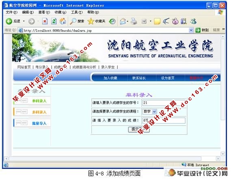Screen dimensions: 231x179
Task: Click the 提交 submit button
Action: click(x=139, y=130)
